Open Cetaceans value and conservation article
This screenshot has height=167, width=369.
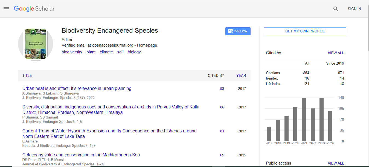click(x=81, y=155)
